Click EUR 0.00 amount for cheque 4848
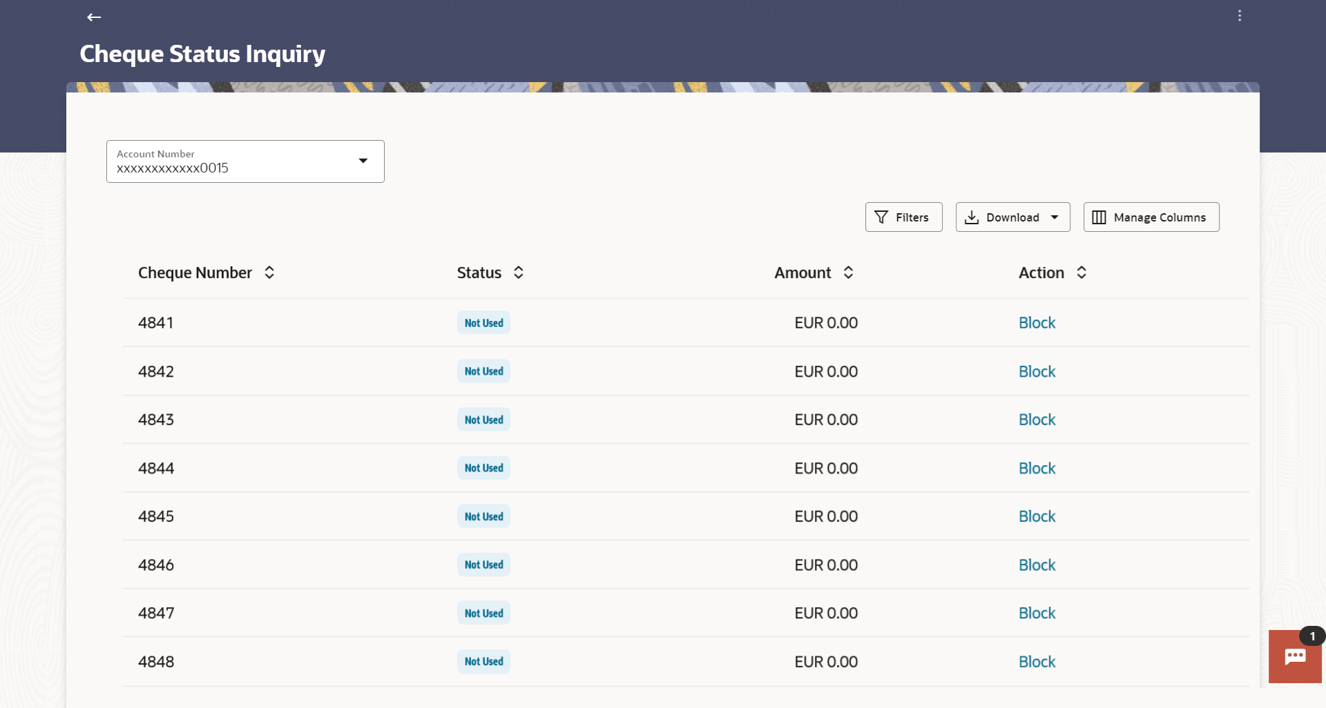Image resolution: width=1326 pixels, height=708 pixels. point(826,662)
